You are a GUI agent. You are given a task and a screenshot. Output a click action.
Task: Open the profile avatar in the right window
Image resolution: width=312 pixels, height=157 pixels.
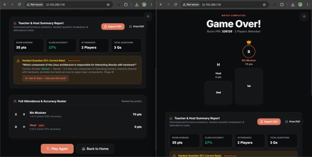click(300, 4)
